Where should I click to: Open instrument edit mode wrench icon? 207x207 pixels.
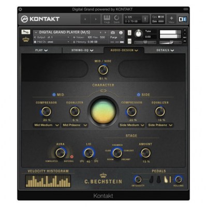(26, 32)
